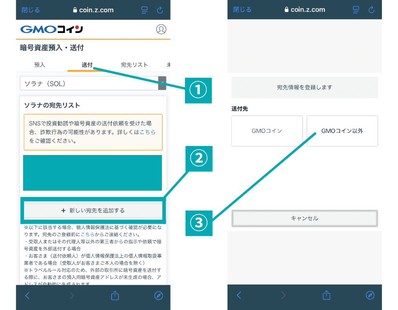Choose the GMOコイン 送付先 option
The height and width of the screenshot is (310, 398).
tap(267, 131)
